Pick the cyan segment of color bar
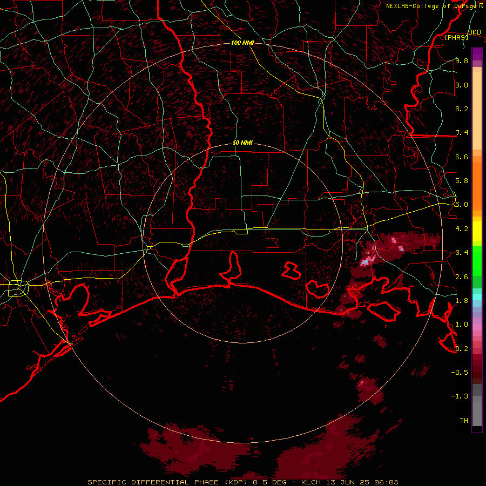The image size is (486, 486). pyautogui.click(x=477, y=297)
